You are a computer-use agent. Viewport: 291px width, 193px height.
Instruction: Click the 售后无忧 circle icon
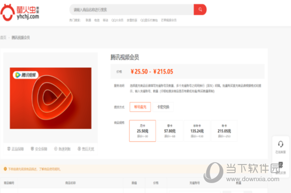pyautogui.click(x=79, y=149)
